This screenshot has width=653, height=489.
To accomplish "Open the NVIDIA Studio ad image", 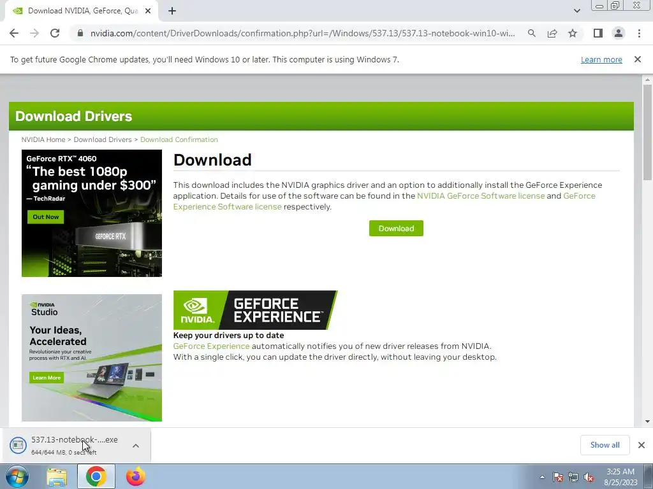I will point(92,358).
